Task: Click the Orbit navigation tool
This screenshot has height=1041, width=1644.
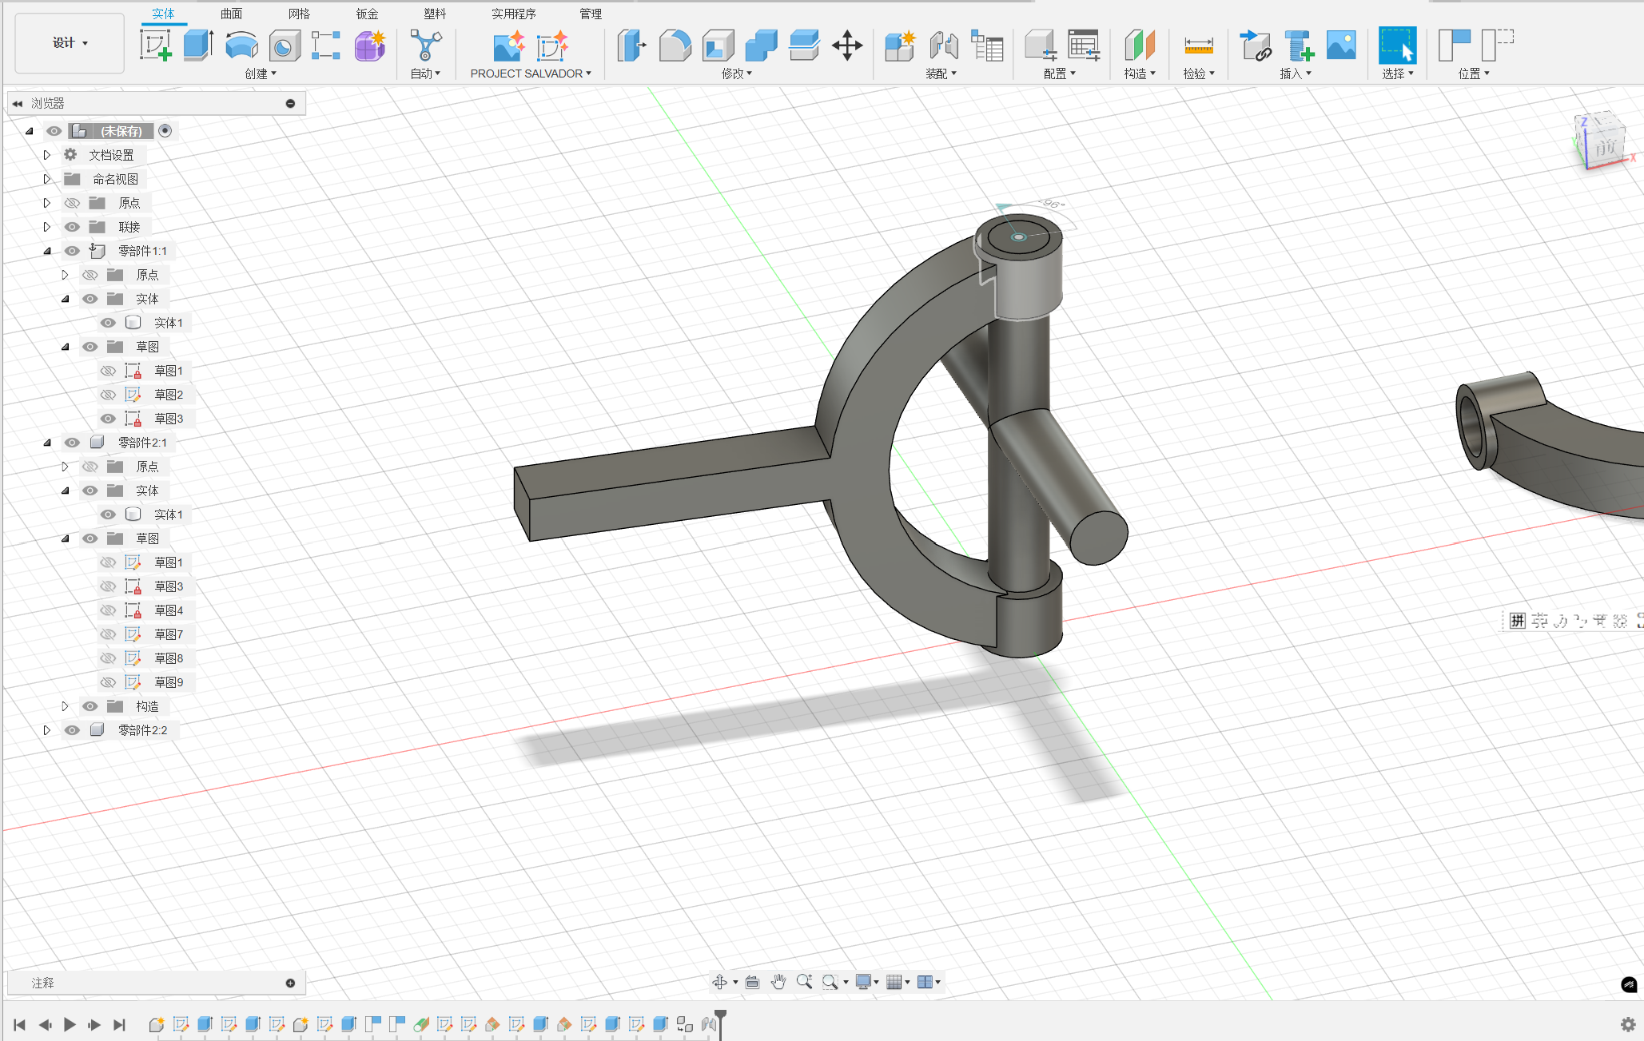Action: (x=719, y=982)
